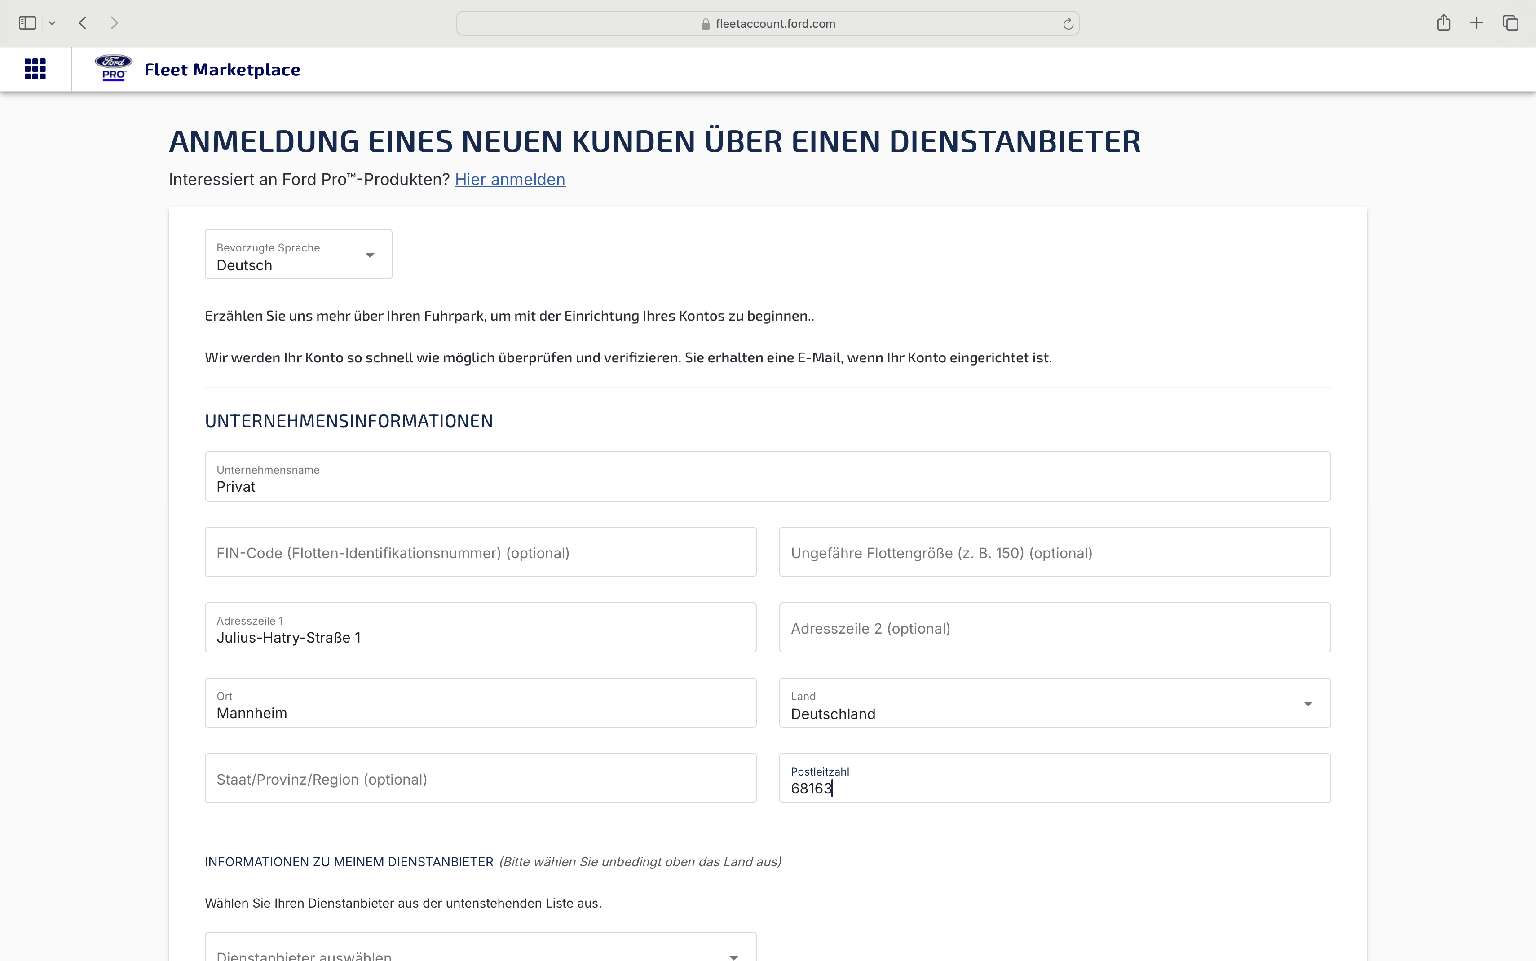The width and height of the screenshot is (1536, 961).
Task: Edit the Unternehmensname field
Action: (768, 477)
